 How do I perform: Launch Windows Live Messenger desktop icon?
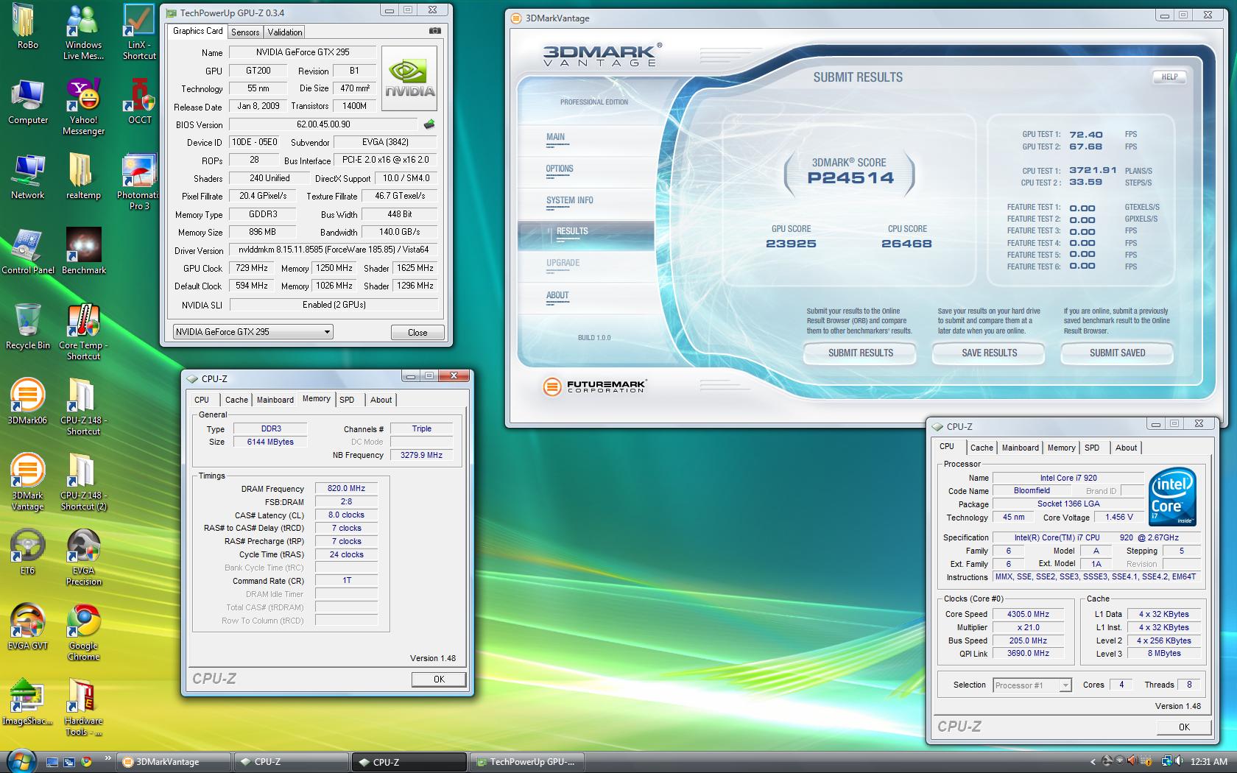tap(83, 32)
